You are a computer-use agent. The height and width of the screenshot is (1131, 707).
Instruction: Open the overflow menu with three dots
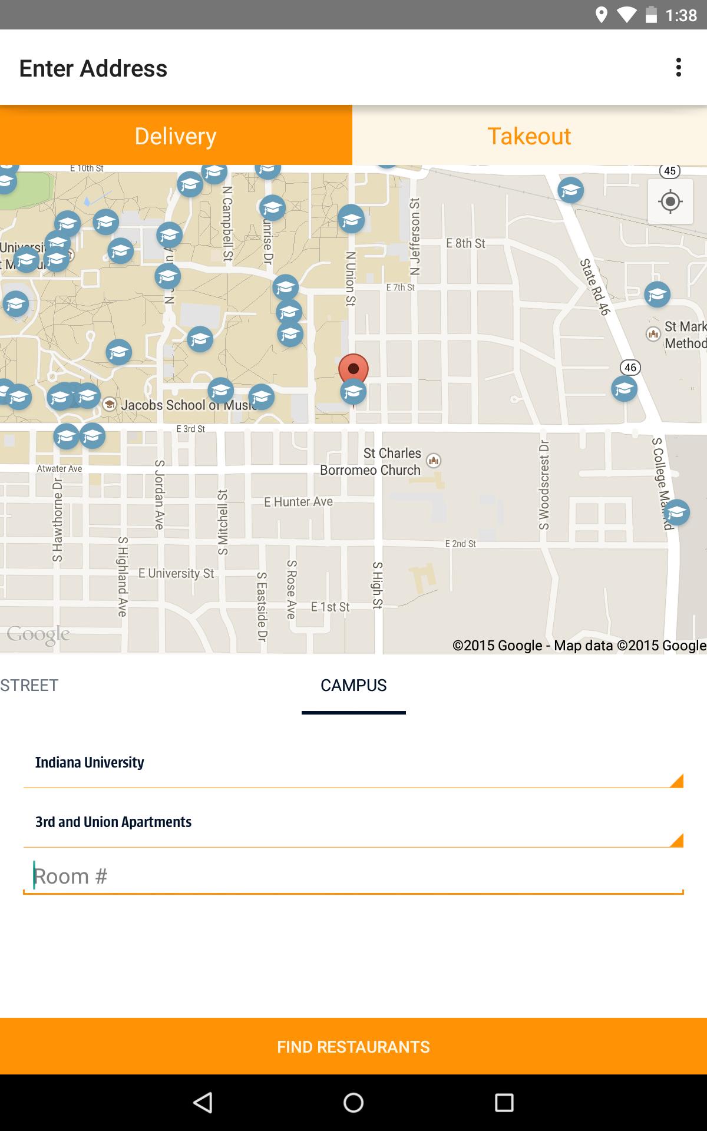coord(679,68)
